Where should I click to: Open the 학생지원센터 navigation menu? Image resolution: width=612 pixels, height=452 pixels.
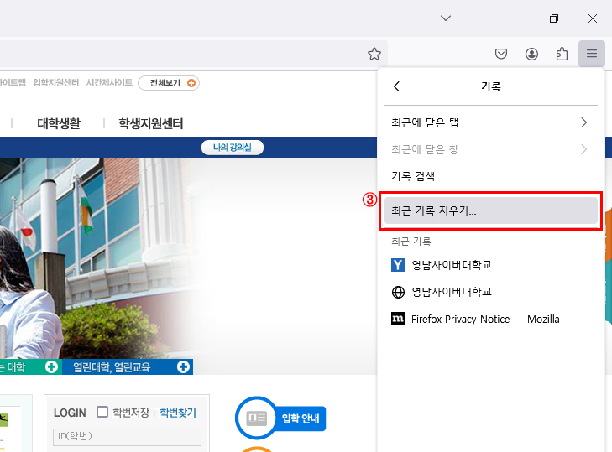click(150, 123)
